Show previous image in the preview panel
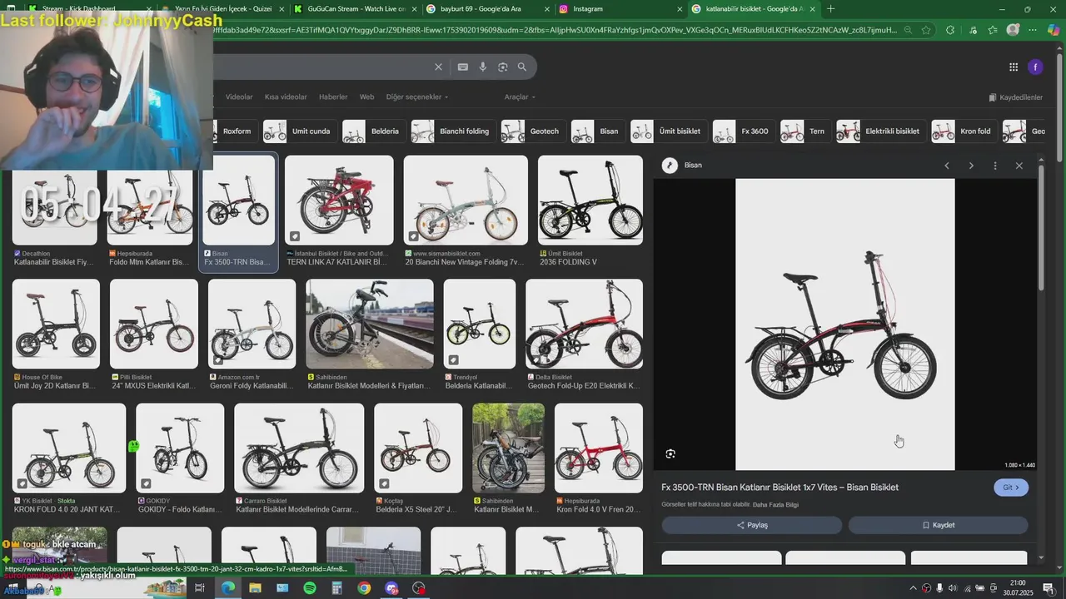This screenshot has height=599, width=1066. 947,166
